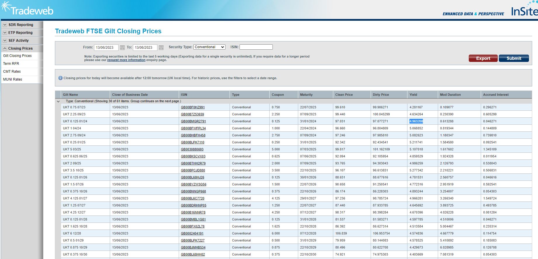Open ISIN link GB00BJMHB534
Screen dimensions: 538x259
pos(193,247)
